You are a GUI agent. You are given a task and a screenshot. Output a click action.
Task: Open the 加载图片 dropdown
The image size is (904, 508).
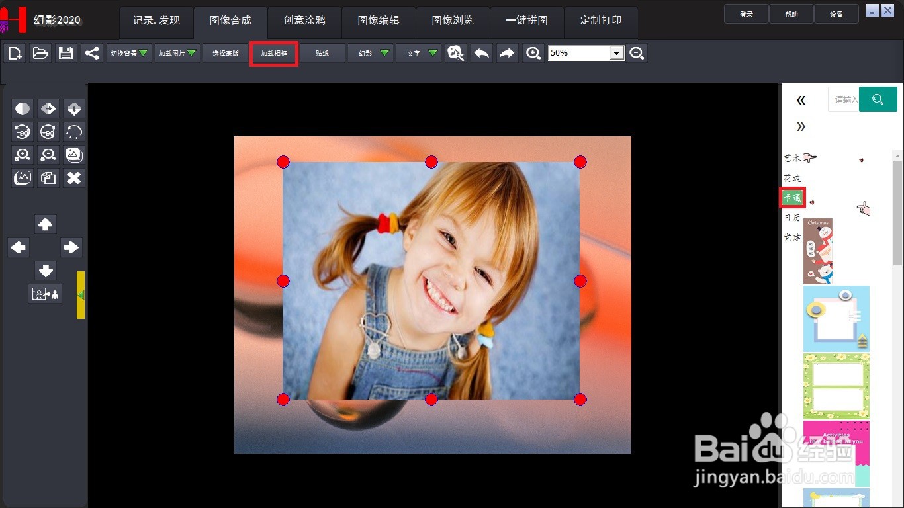[177, 53]
